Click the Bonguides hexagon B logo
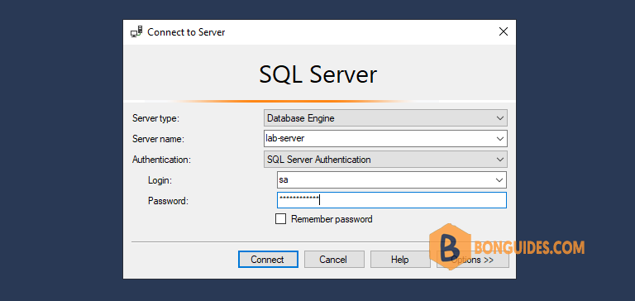 tap(450, 246)
